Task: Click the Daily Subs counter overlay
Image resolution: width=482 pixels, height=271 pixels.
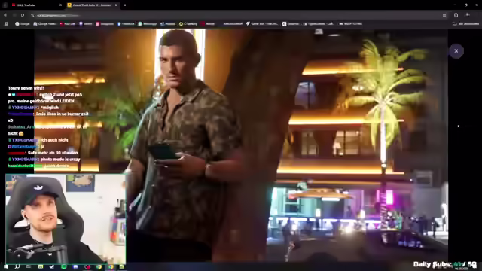Action: pos(445,264)
